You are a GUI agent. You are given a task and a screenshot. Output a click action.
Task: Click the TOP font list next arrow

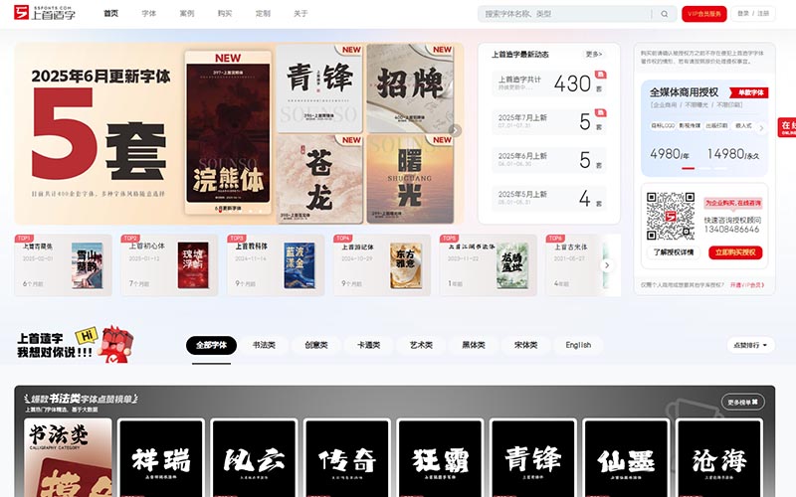607,265
